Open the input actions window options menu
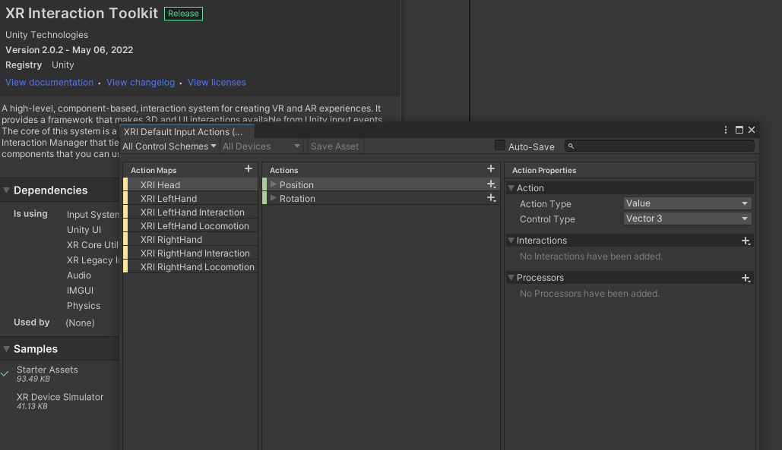Viewport: 782px width, 450px height. (x=727, y=130)
